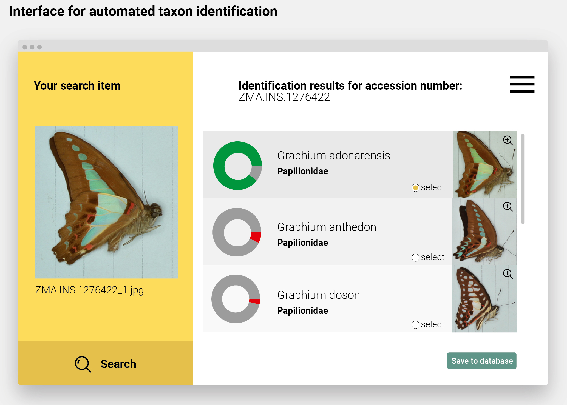The height and width of the screenshot is (405, 567).
Task: Open Graphium adonarensis result thumbnail
Action: click(484, 165)
